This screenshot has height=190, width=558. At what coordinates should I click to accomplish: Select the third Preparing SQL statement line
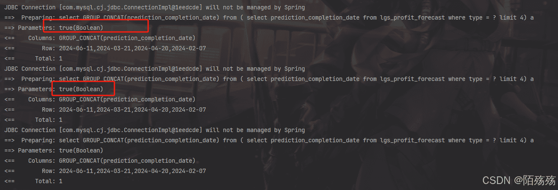269,140
